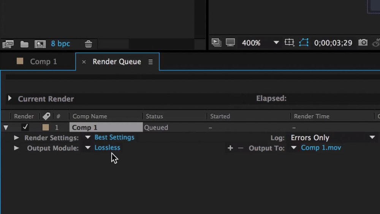The image size is (380, 214).
Task: Collapse the Comp 1 render item
Action: (6, 127)
